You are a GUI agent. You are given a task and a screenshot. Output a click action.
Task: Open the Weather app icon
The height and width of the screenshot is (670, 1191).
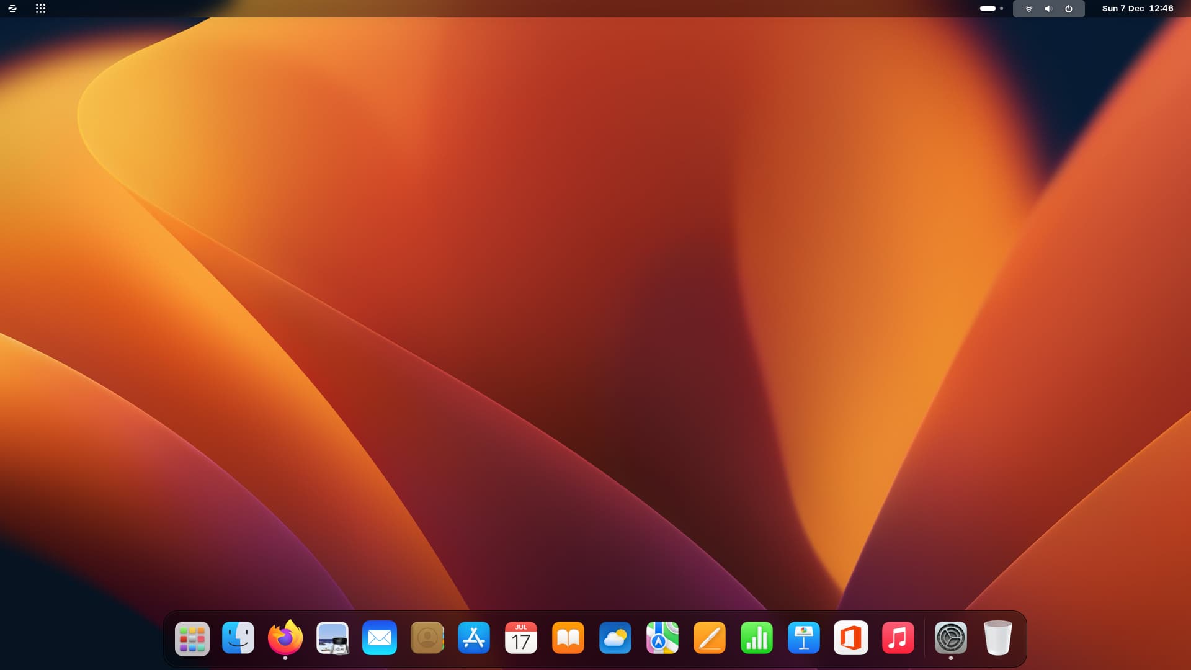(615, 638)
